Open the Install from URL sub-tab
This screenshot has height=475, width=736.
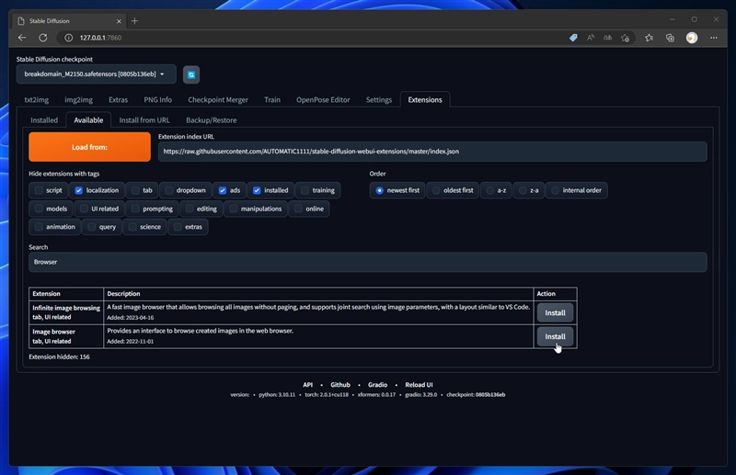pos(144,120)
